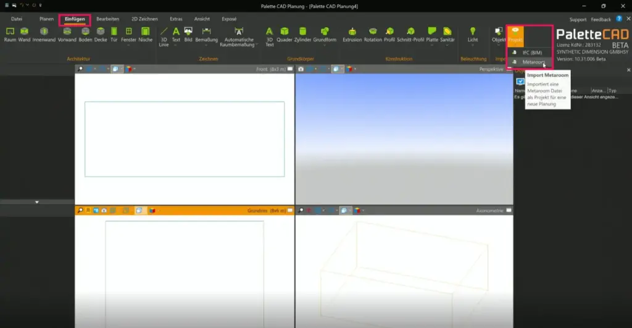
Task: Select the Wand tool
Action: (x=24, y=35)
